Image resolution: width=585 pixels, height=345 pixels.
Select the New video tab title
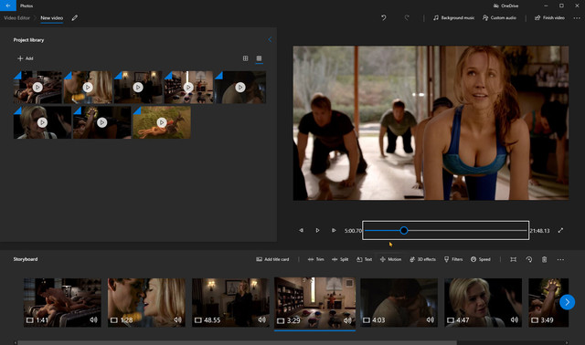[51, 17]
